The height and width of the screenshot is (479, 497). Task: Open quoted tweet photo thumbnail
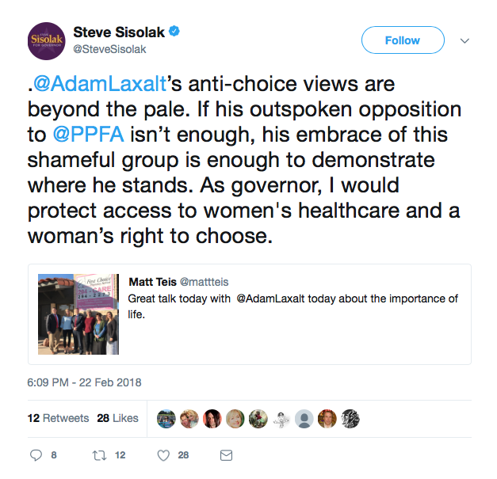78,314
